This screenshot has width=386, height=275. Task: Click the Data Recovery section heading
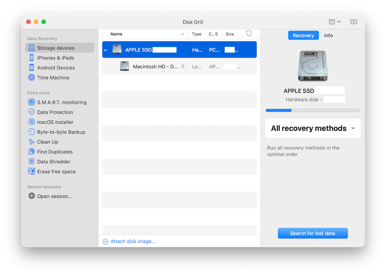pos(42,39)
